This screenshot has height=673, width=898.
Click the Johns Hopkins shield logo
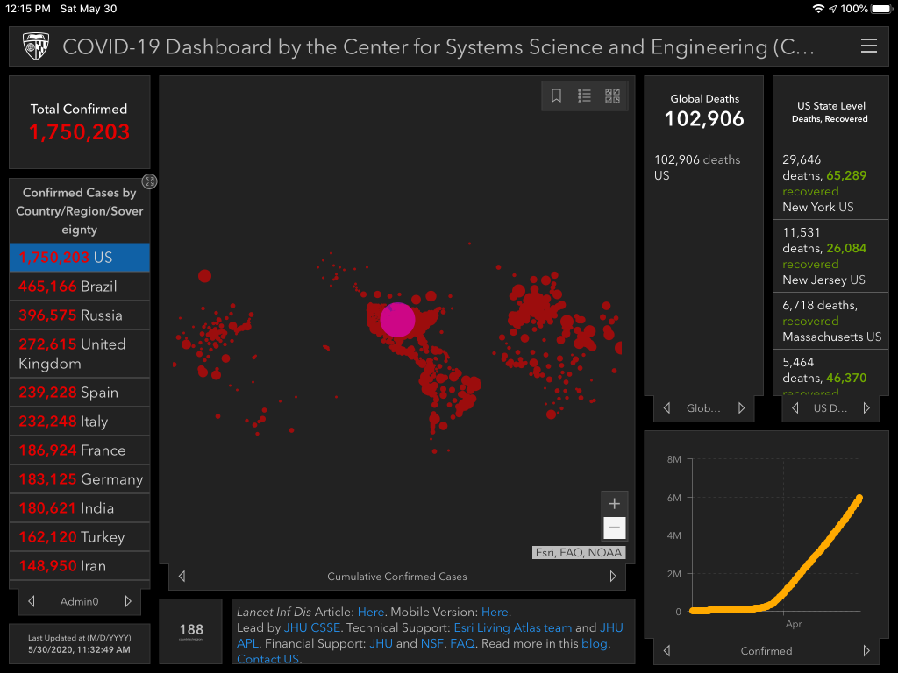point(36,46)
